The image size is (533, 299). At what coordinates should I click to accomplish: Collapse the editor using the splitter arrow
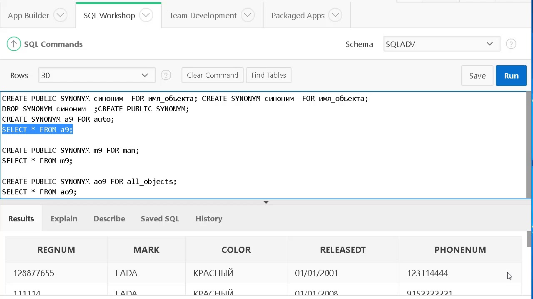266,202
